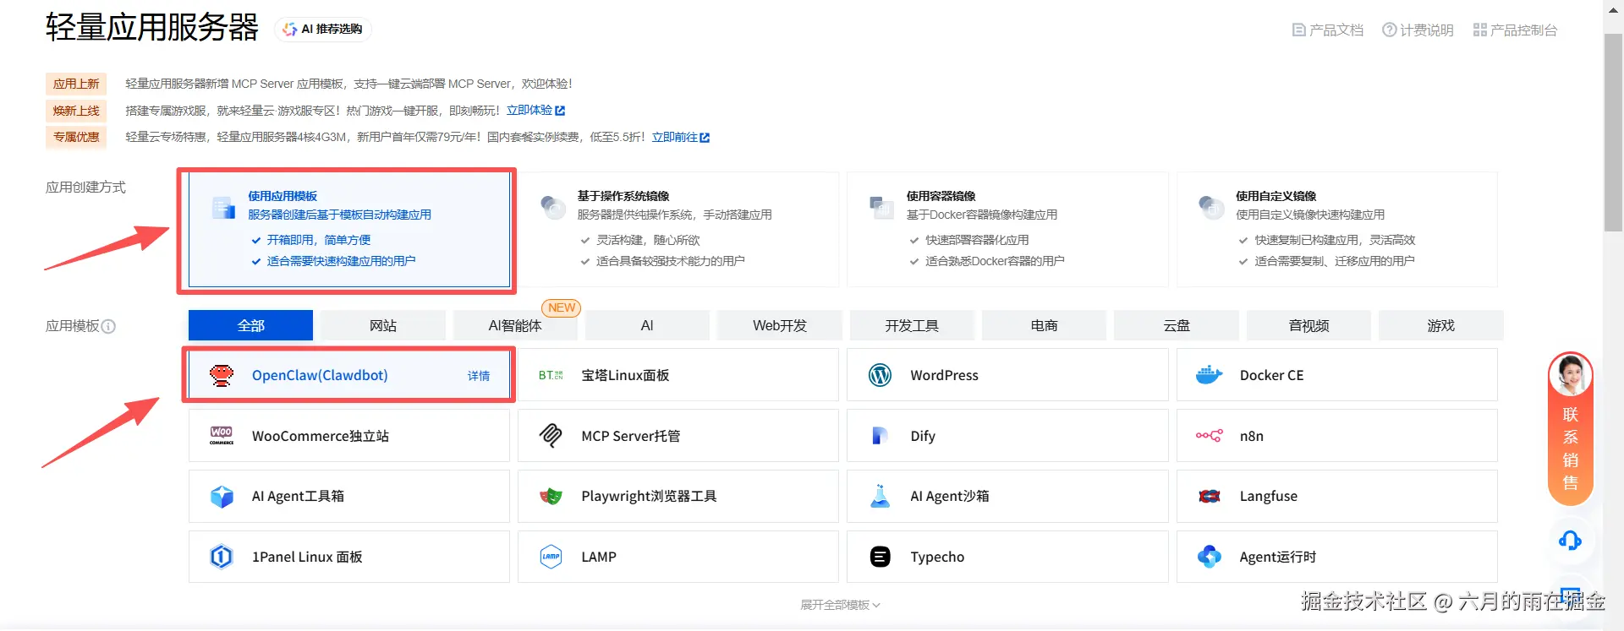Click the MCP Server托管 icon
This screenshot has width=1624, height=631.
[x=551, y=436]
